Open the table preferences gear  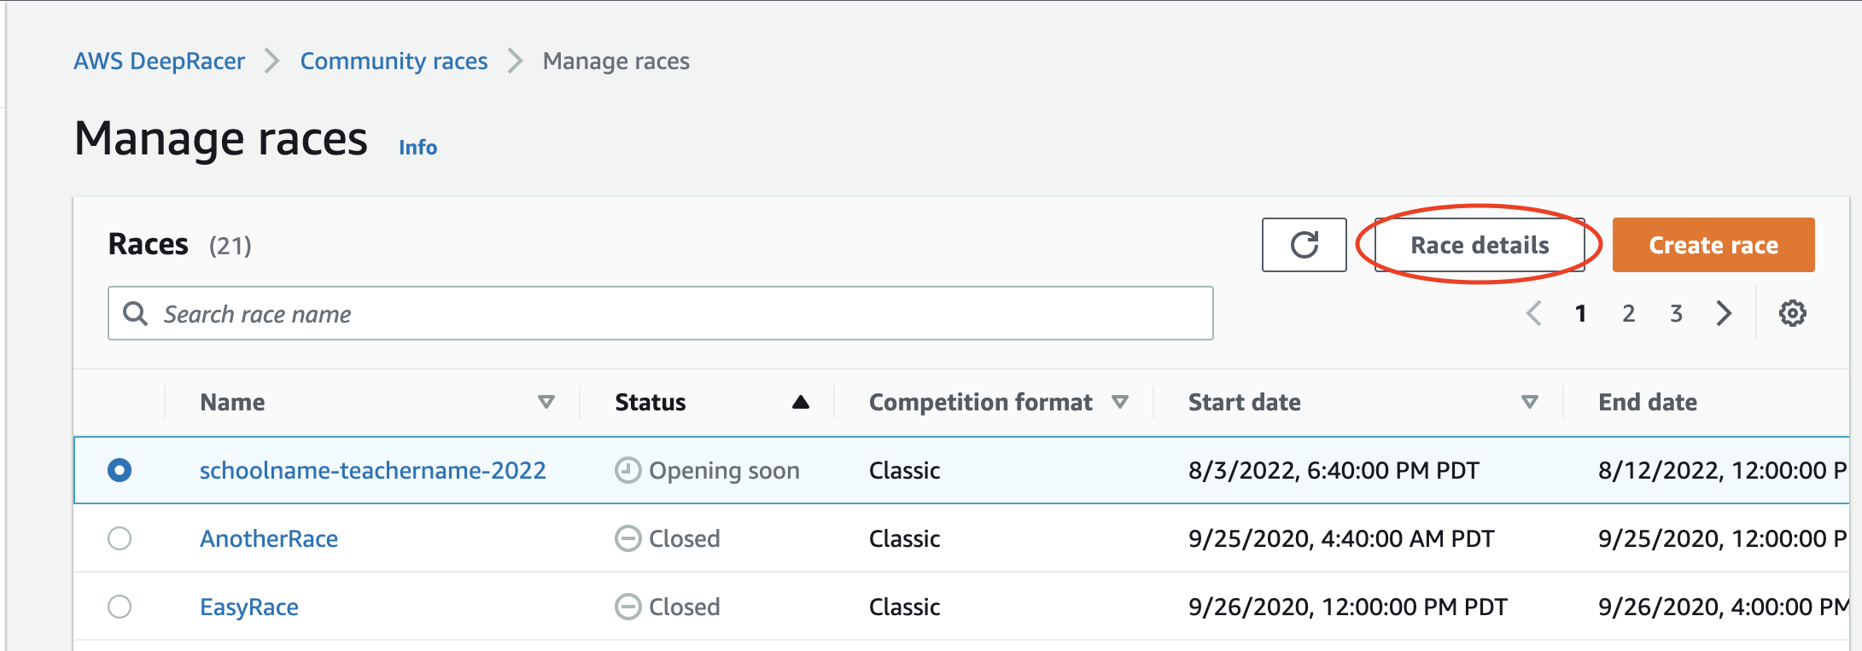[1792, 313]
